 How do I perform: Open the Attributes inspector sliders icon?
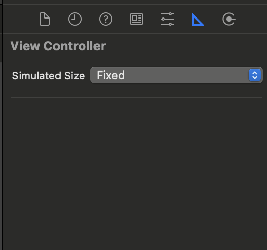click(167, 19)
